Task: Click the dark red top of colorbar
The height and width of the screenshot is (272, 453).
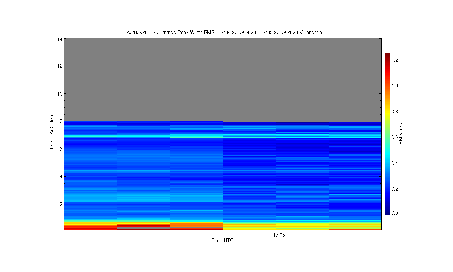Action: click(x=387, y=55)
